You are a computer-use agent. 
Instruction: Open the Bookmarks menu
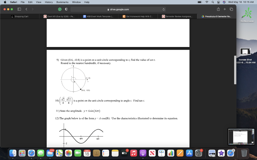coord(62,2)
